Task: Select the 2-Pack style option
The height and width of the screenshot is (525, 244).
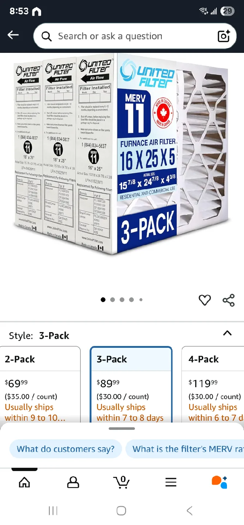Action: [x=40, y=384]
